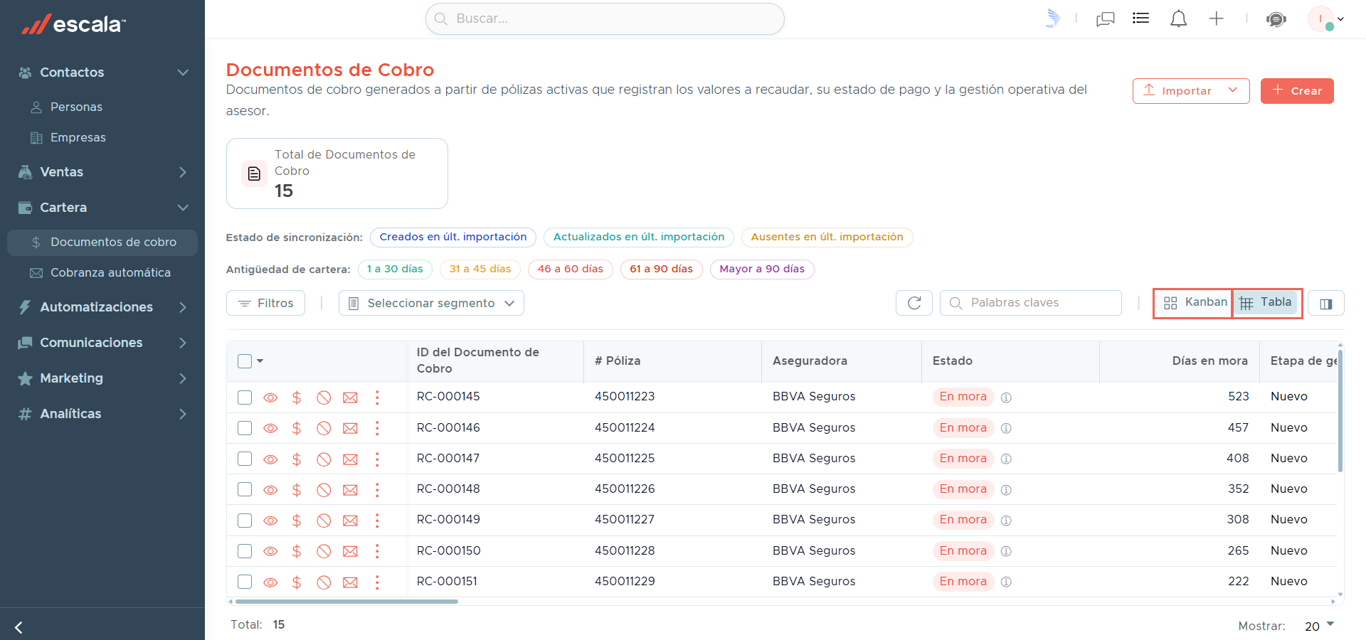Open the Mostrar rows-per-page dropdown

click(1320, 626)
